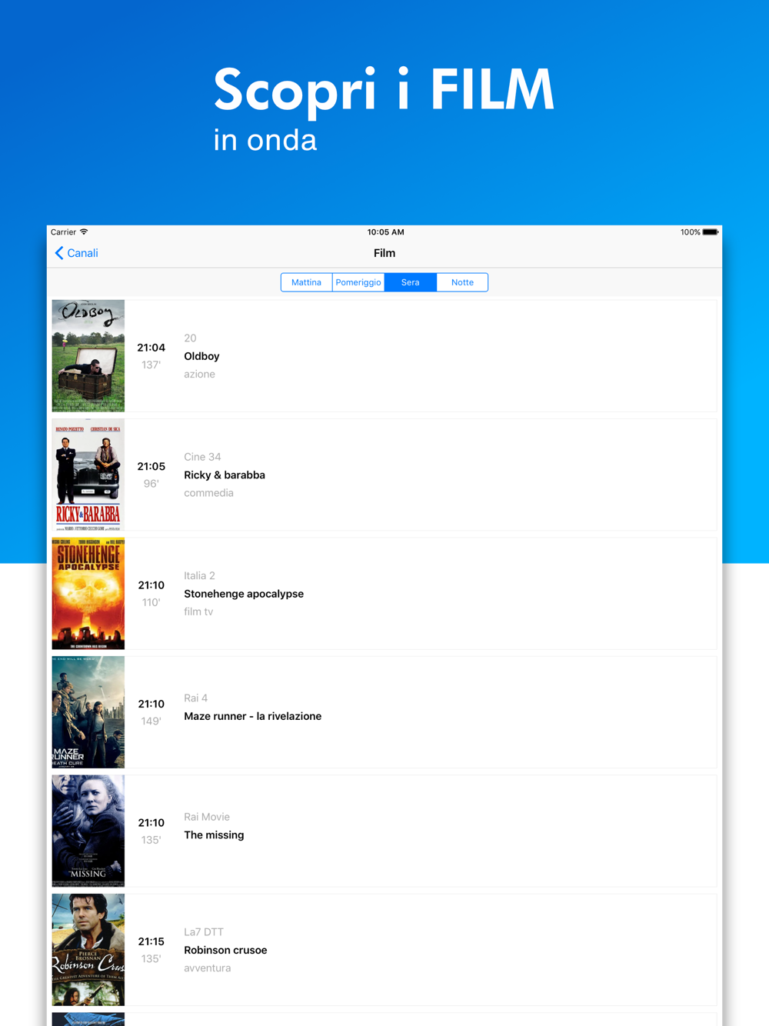Click the film tv genre label

point(198,612)
